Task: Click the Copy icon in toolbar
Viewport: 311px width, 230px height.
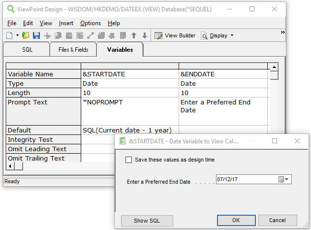Action: tap(58, 36)
